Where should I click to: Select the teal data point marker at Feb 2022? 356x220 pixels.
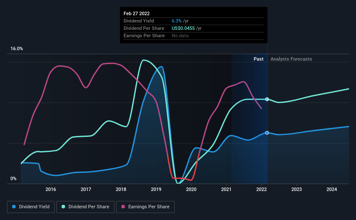[x=267, y=99]
